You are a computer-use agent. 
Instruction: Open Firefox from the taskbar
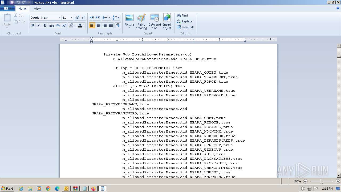[x=93, y=189]
